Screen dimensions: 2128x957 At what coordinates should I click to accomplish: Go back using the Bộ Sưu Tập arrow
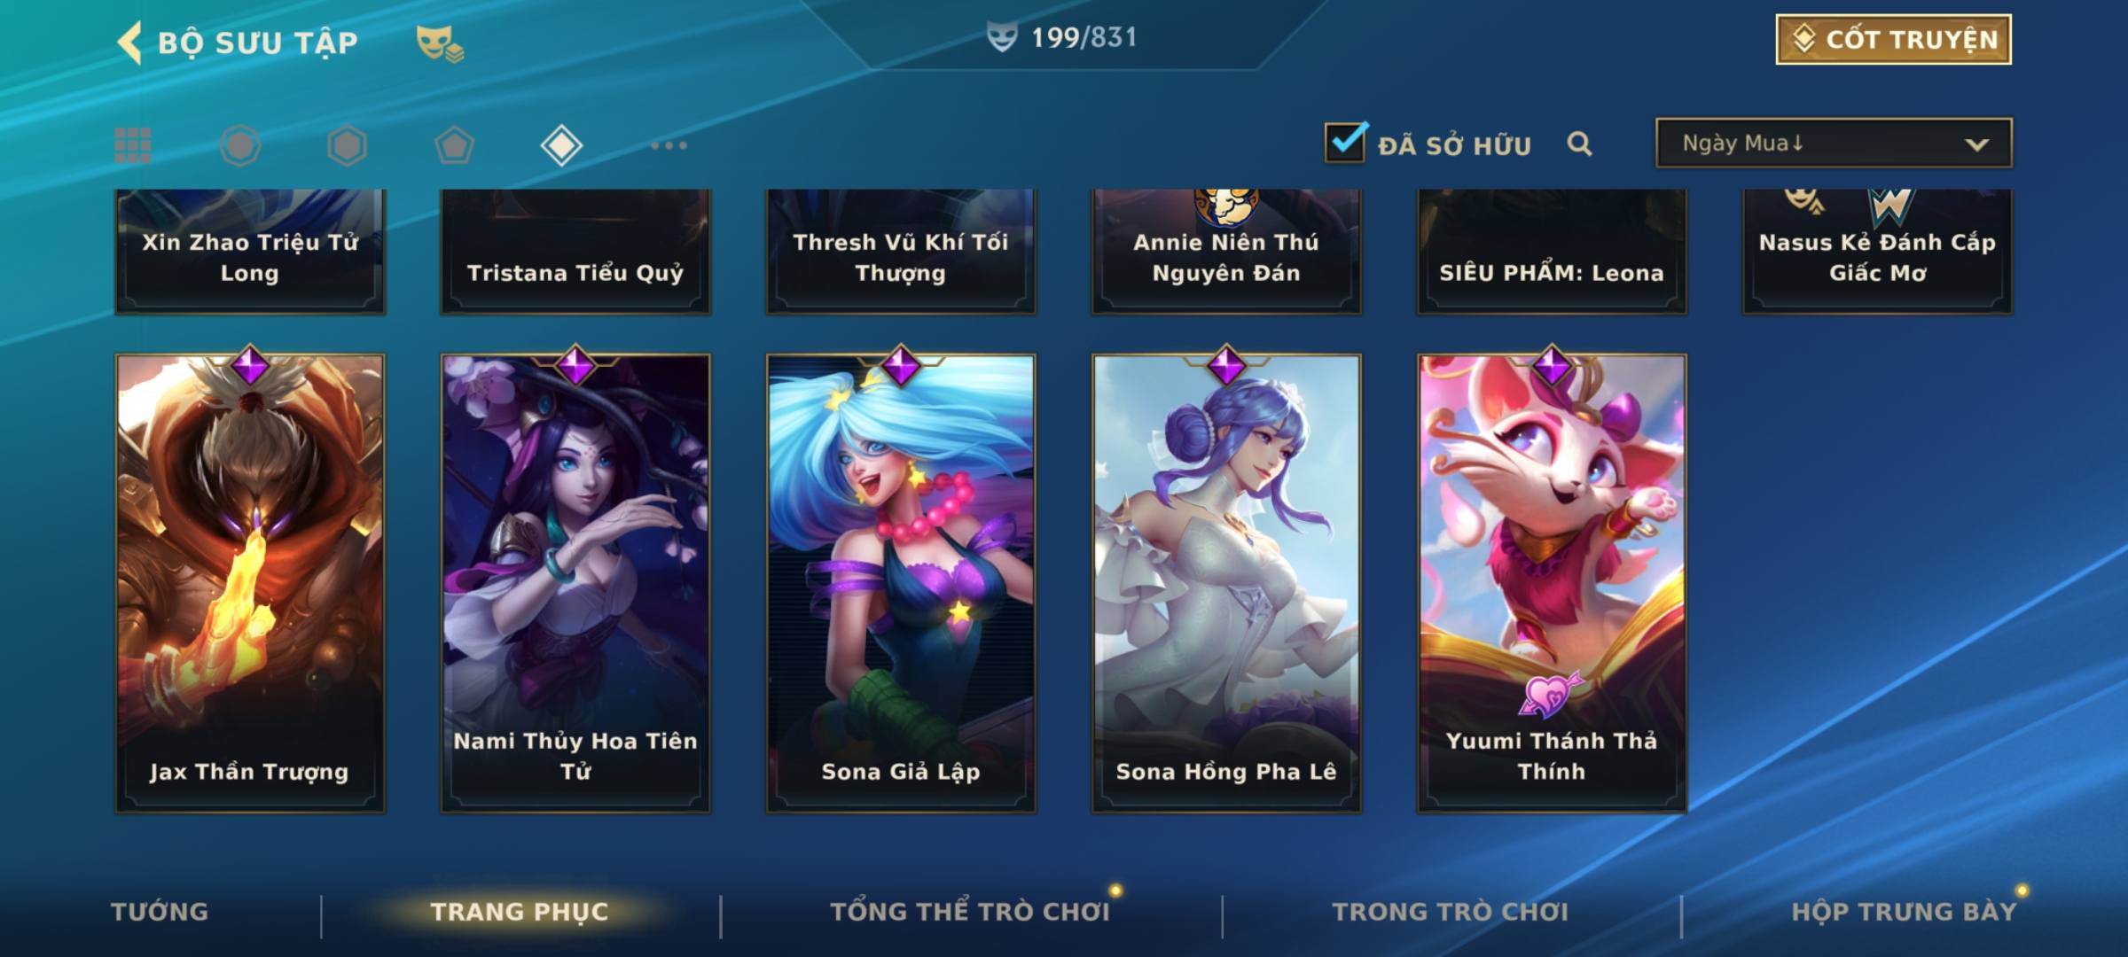(x=130, y=43)
